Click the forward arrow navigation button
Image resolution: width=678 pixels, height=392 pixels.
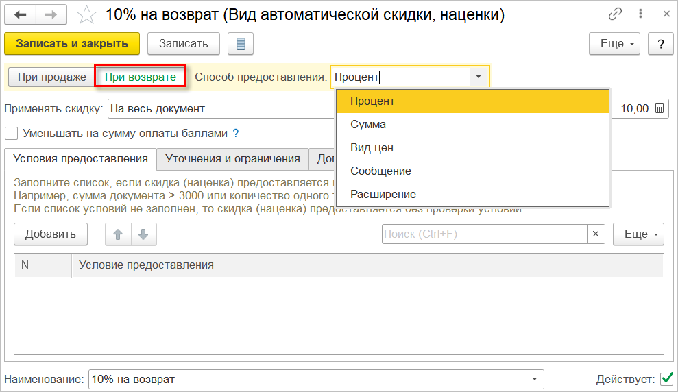pos(51,14)
